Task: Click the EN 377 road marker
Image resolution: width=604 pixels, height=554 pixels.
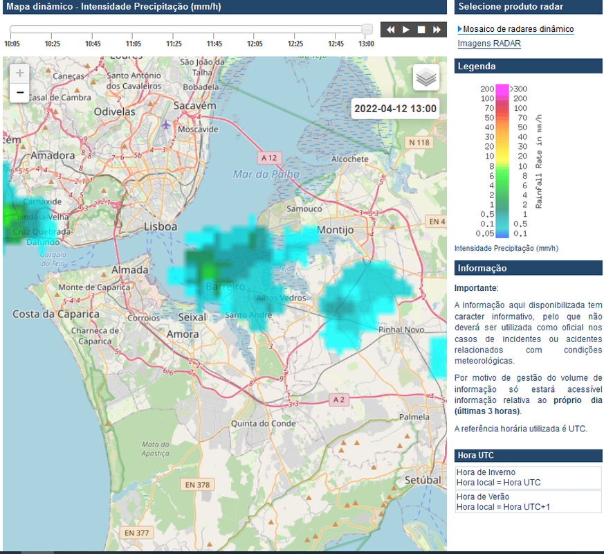Action: point(136,533)
